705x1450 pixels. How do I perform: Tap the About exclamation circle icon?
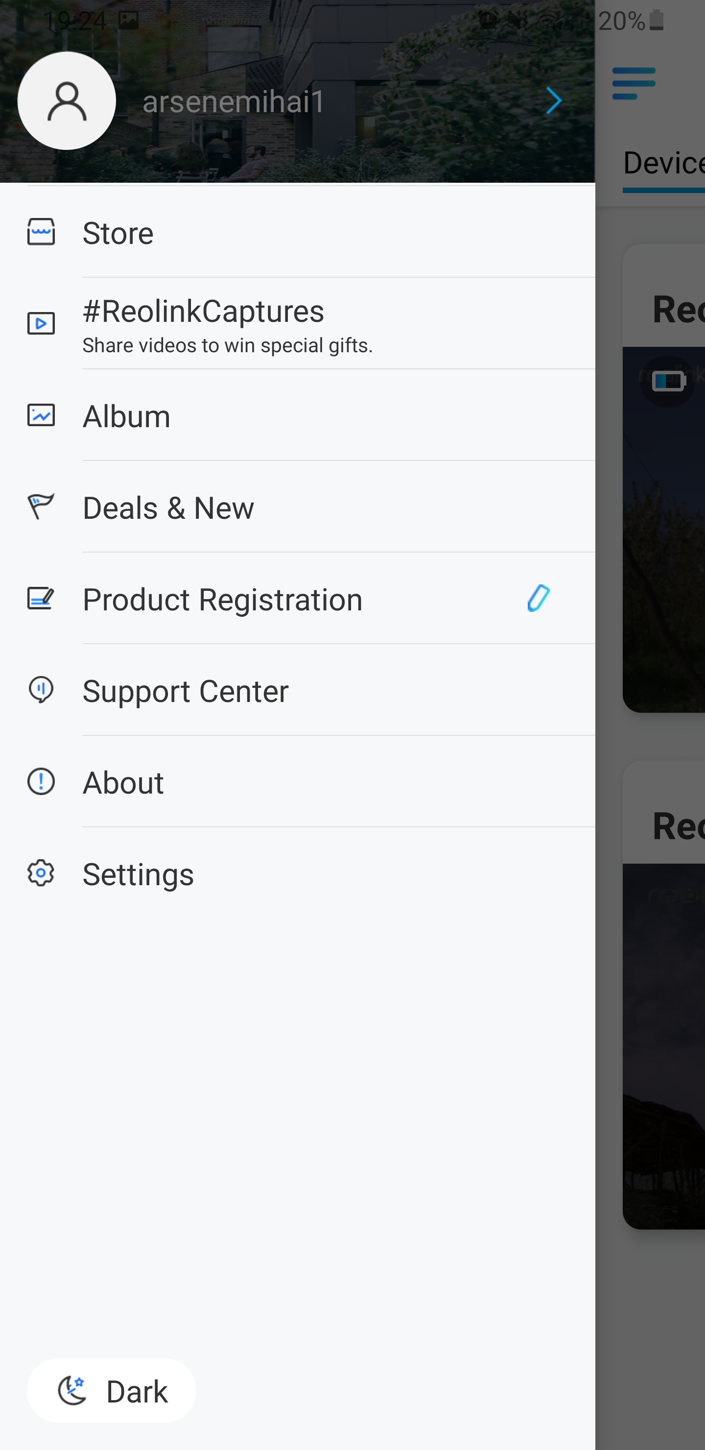click(41, 781)
